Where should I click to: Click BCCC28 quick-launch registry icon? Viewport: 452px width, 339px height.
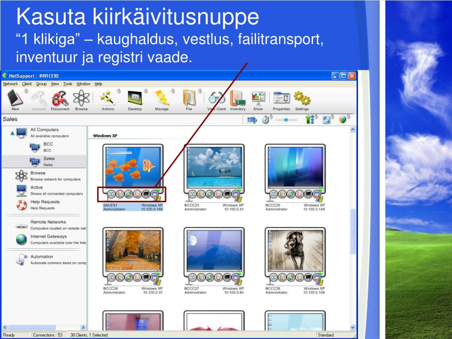tap(291, 278)
